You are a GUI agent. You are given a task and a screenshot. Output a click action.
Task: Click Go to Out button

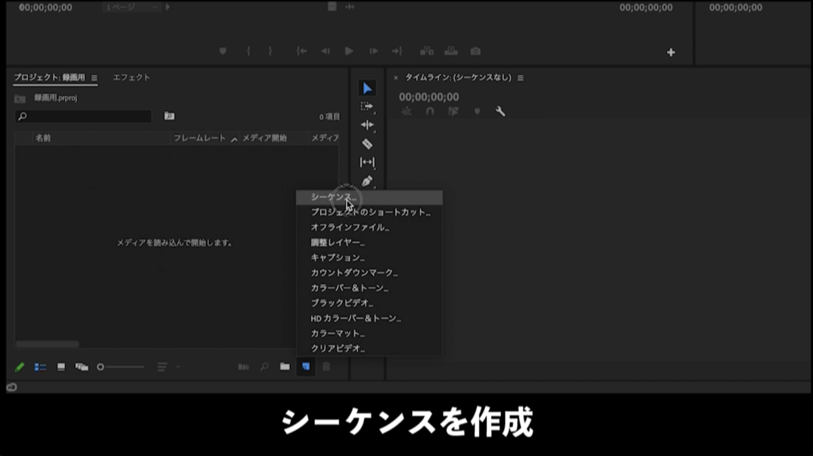[x=397, y=51]
